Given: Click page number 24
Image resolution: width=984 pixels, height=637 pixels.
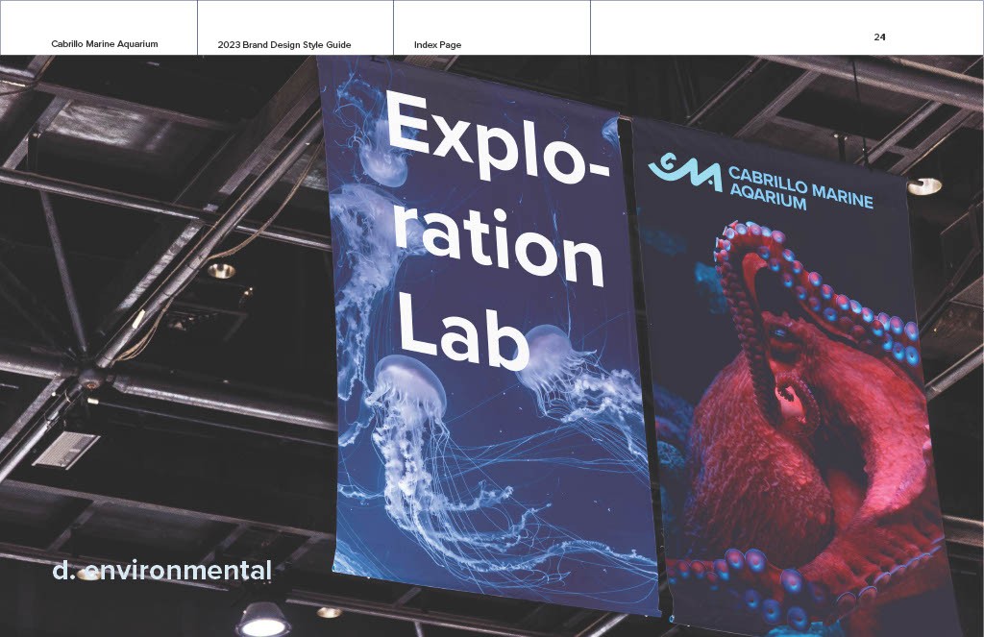Looking at the screenshot, I should (879, 37).
